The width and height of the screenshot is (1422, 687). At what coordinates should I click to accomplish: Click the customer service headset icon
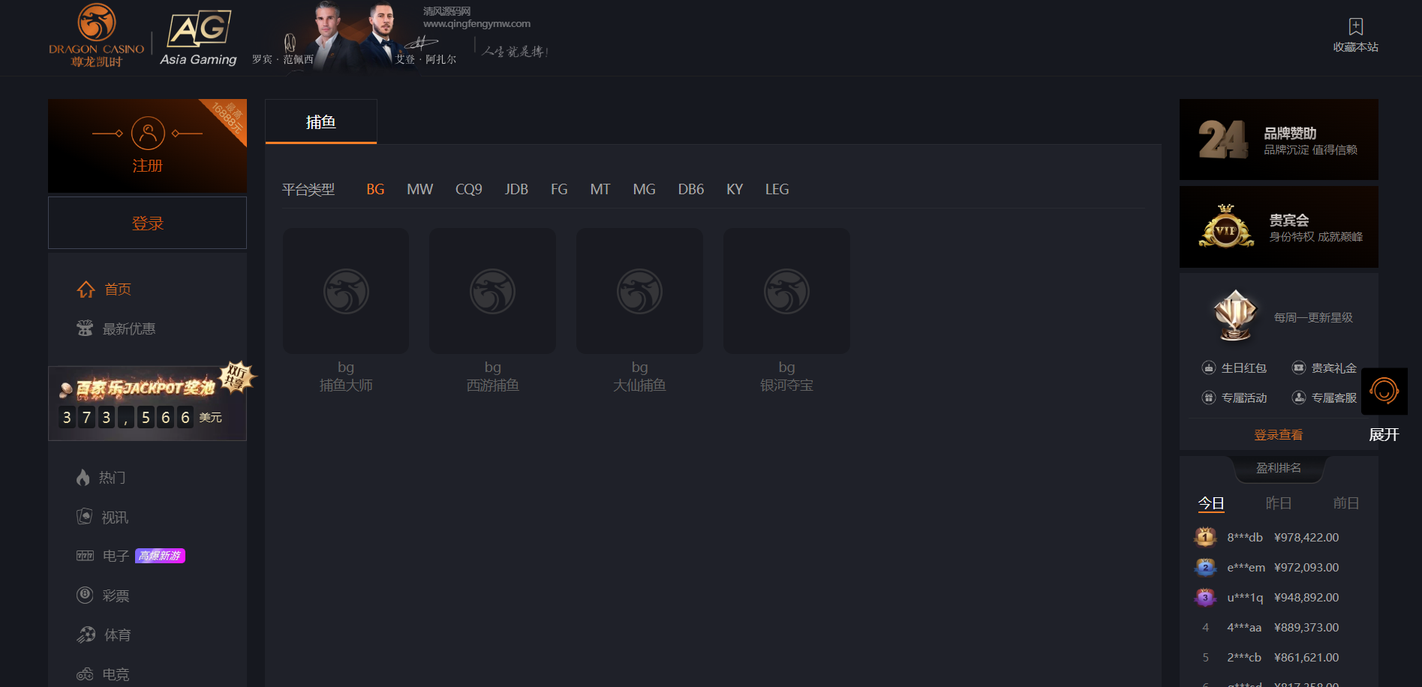click(1384, 391)
